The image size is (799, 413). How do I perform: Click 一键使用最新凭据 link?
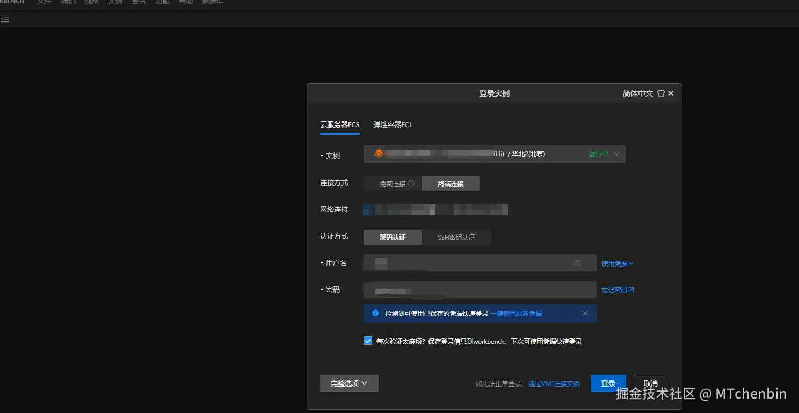coord(516,313)
